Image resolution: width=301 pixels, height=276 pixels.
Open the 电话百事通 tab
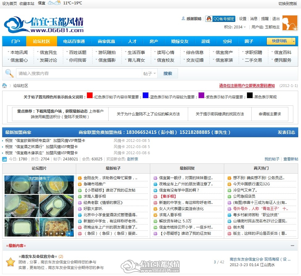tap(74, 41)
